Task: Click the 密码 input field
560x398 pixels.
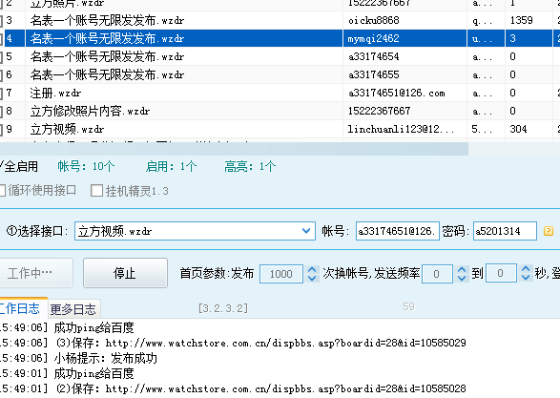Action: pyautogui.click(x=505, y=231)
